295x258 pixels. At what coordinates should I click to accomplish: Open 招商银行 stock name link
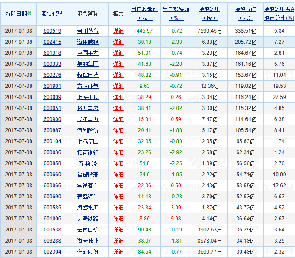coord(88,152)
